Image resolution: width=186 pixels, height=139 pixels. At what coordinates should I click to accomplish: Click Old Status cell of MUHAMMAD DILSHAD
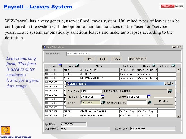pyautogui.click(x=129, y=116)
